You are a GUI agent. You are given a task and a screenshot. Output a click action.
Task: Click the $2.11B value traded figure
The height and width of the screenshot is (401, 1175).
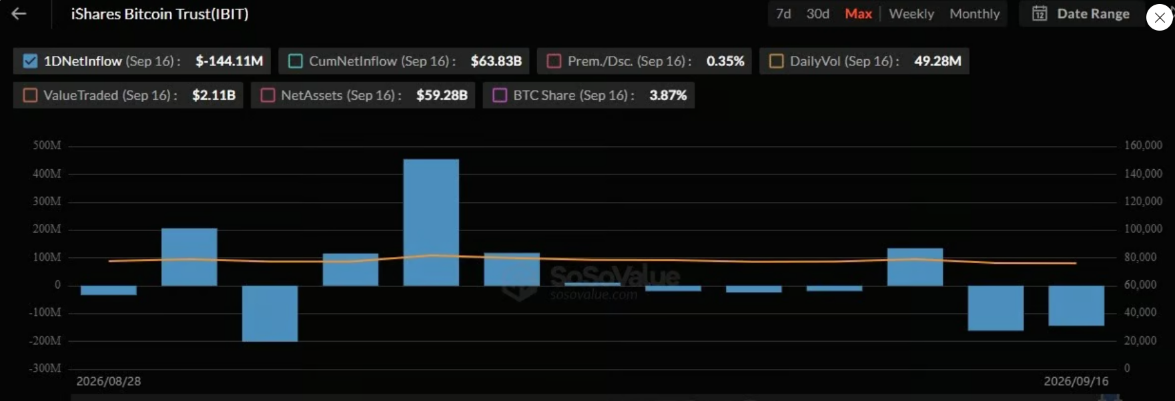coord(214,95)
